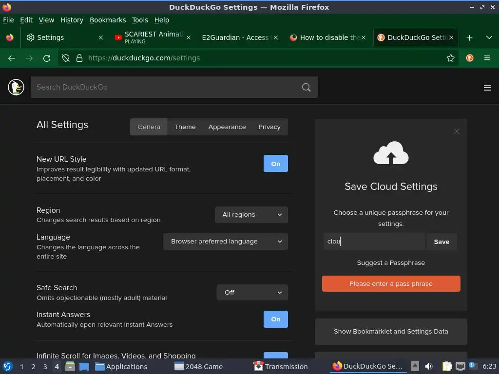Screen dimensions: 499x374
Task: Open a new tab
Action: click(469, 38)
